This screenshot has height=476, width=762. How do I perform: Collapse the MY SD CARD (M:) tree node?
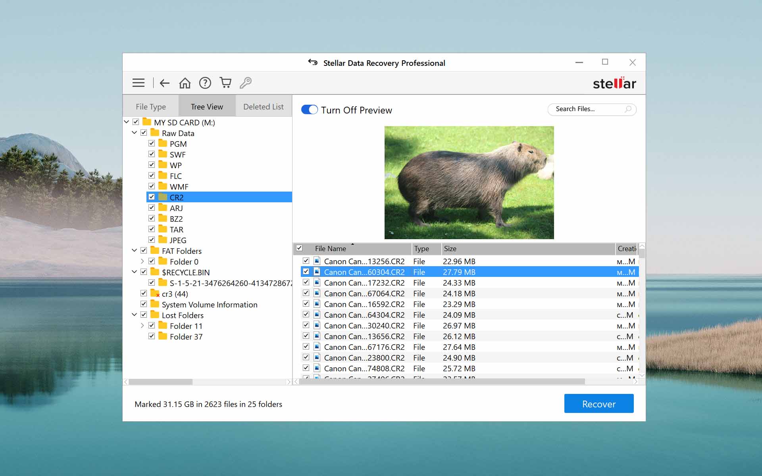[127, 122]
